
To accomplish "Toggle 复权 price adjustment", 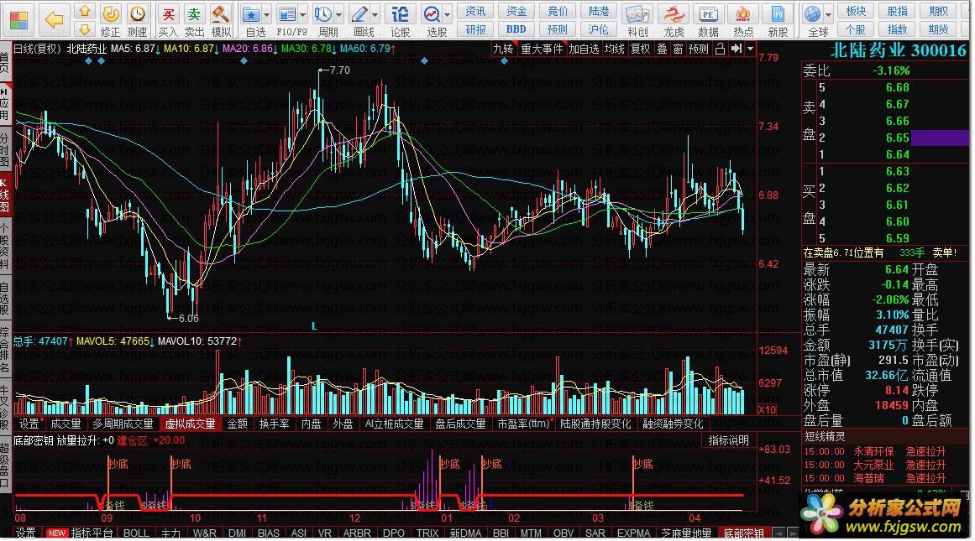I will click(641, 49).
